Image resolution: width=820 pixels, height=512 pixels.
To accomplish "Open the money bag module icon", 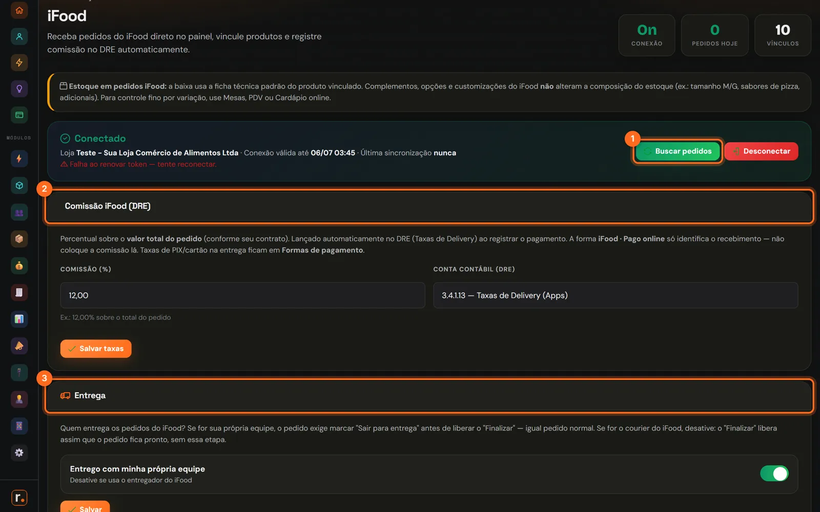I will (19, 266).
